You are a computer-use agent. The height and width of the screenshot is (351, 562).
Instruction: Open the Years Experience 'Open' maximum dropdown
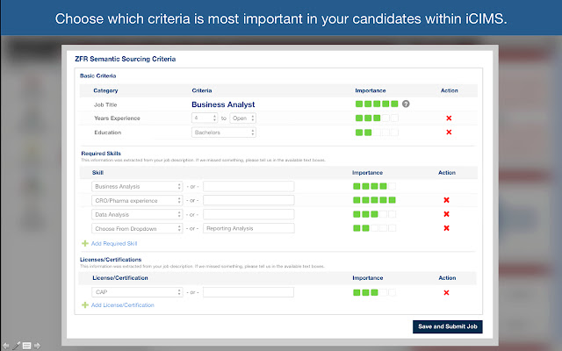tap(242, 118)
